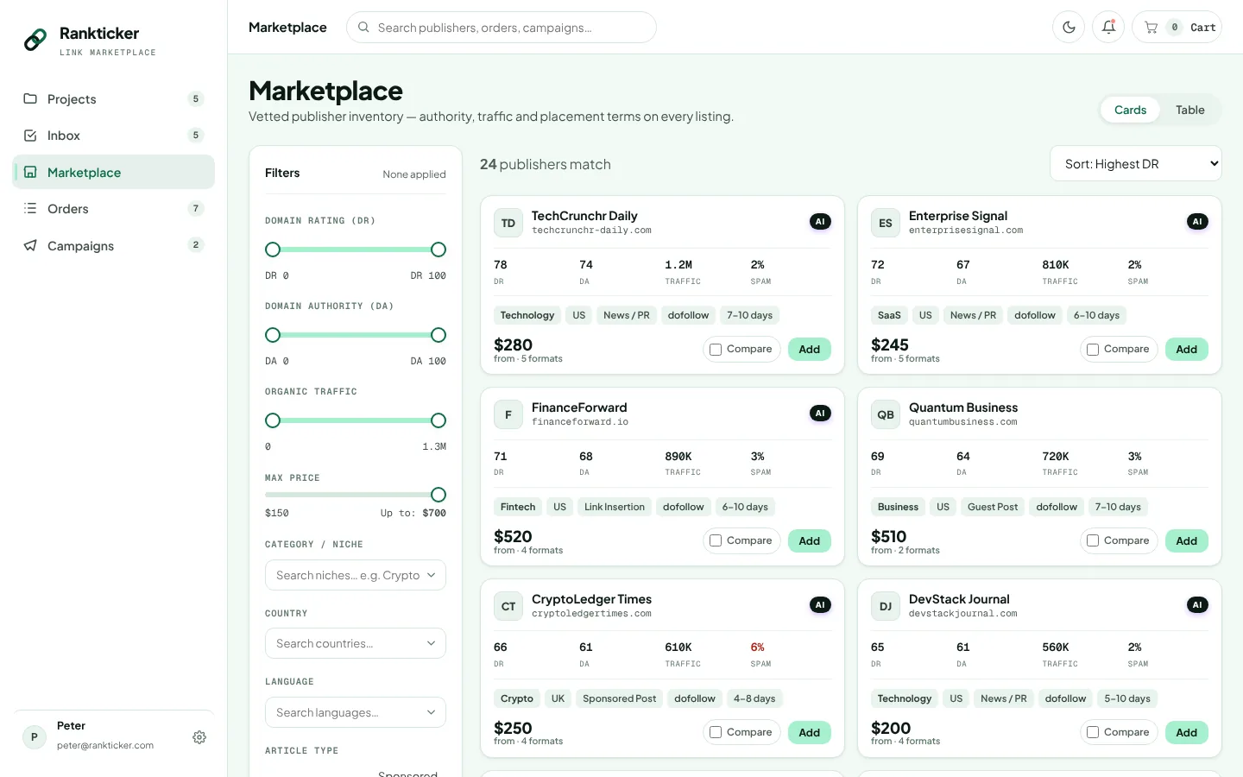
Task: Click the Projects folder icon
Action: click(x=30, y=98)
